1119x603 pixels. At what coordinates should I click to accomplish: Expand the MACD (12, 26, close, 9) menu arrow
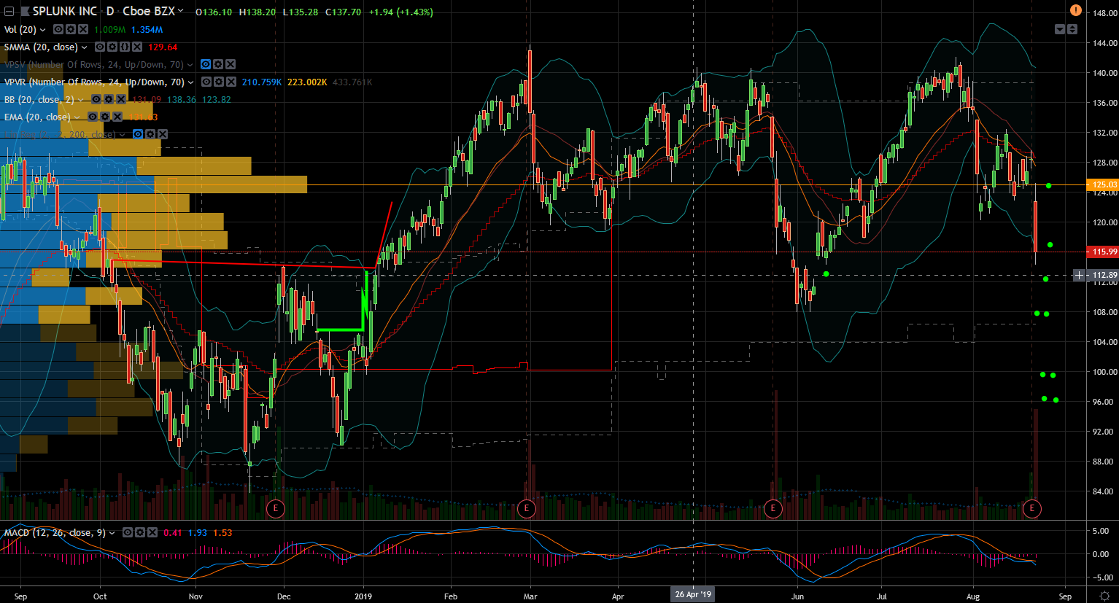tap(112, 533)
